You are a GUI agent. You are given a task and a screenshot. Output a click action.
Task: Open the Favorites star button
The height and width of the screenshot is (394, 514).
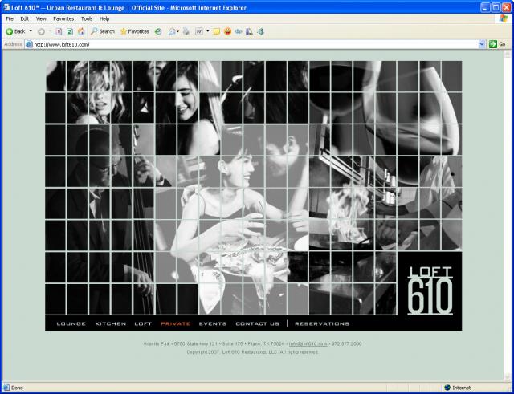click(134, 31)
